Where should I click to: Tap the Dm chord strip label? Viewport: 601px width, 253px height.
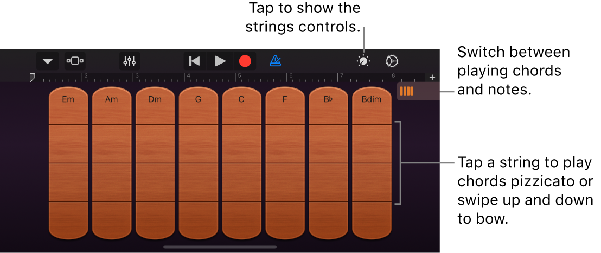point(155,99)
